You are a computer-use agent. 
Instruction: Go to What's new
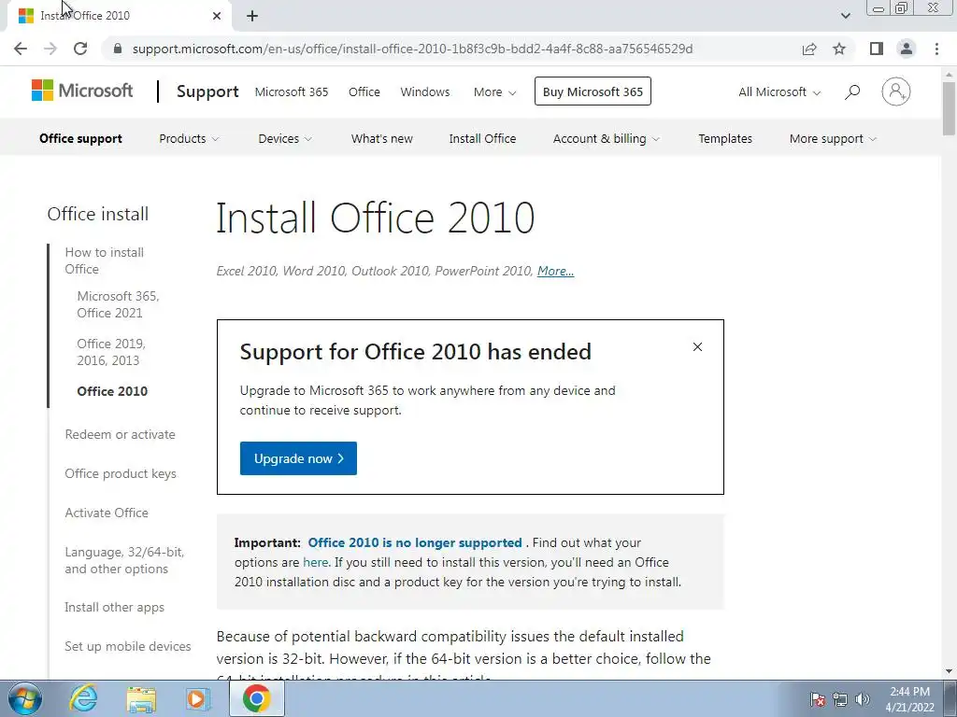[382, 138]
